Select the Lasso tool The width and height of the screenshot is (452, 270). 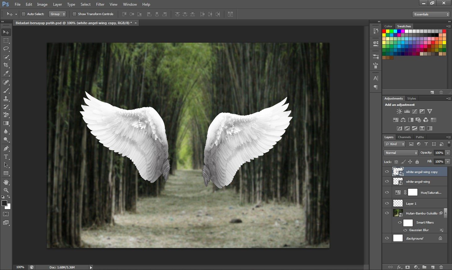[x=6, y=49]
